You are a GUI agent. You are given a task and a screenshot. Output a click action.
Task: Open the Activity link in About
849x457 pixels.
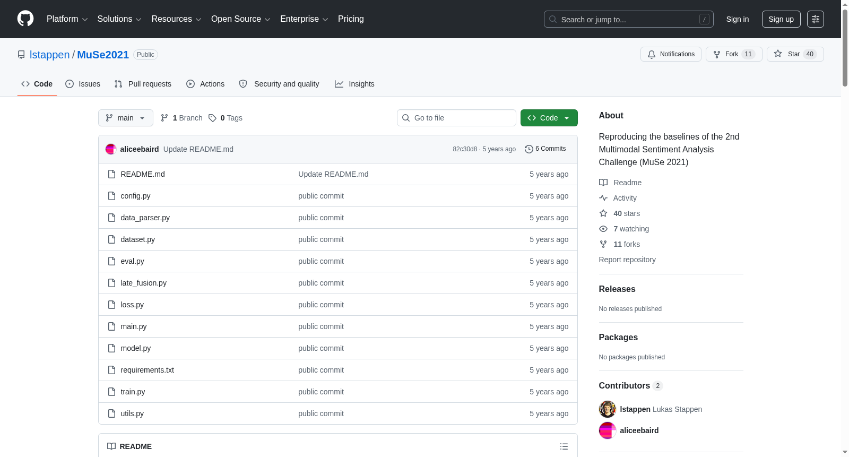pyautogui.click(x=618, y=198)
